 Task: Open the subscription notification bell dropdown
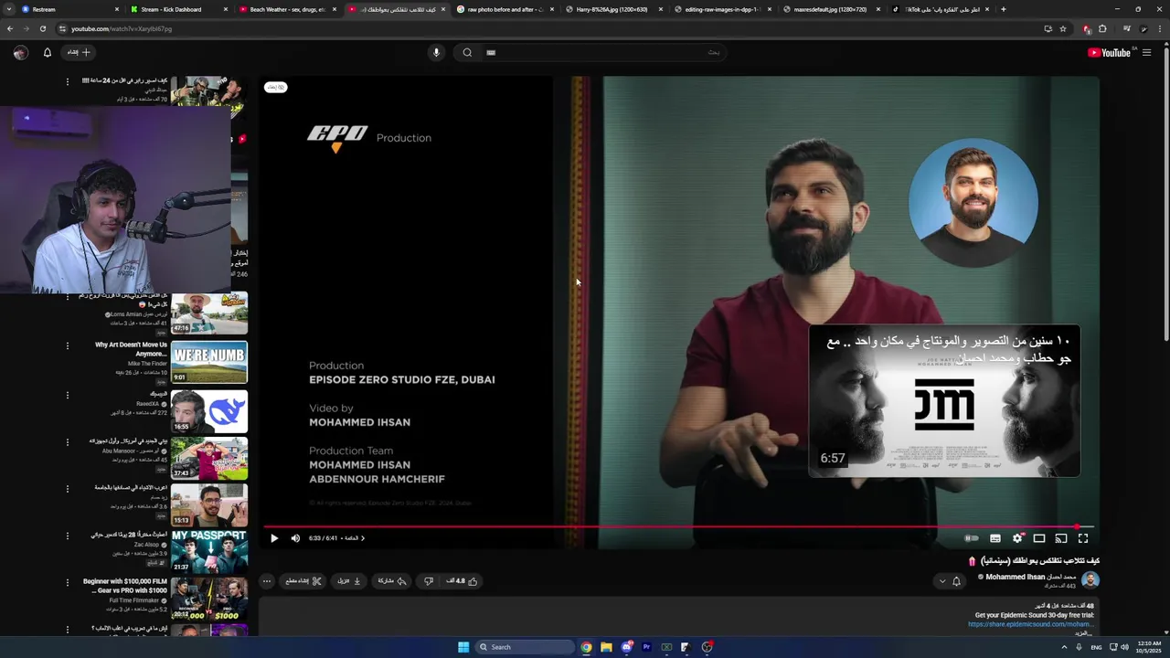950,581
